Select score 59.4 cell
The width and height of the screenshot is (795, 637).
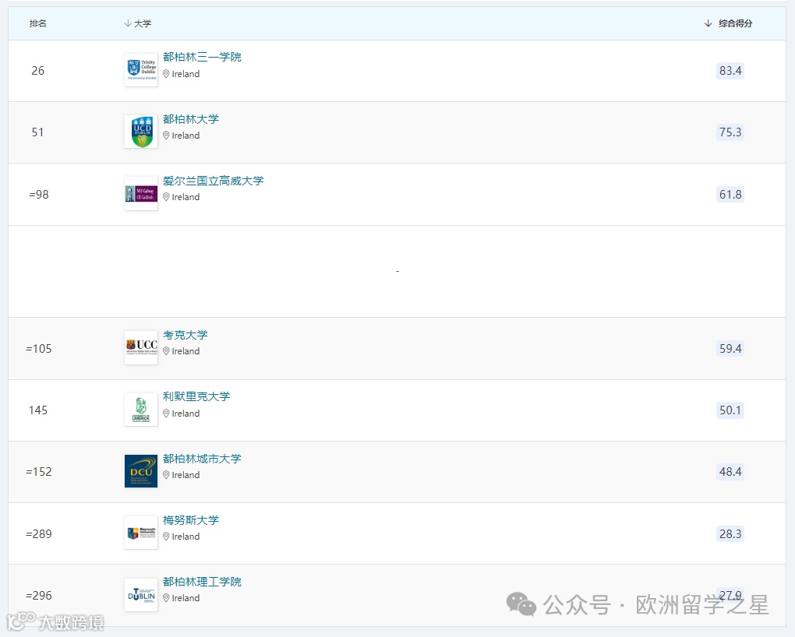[730, 349]
